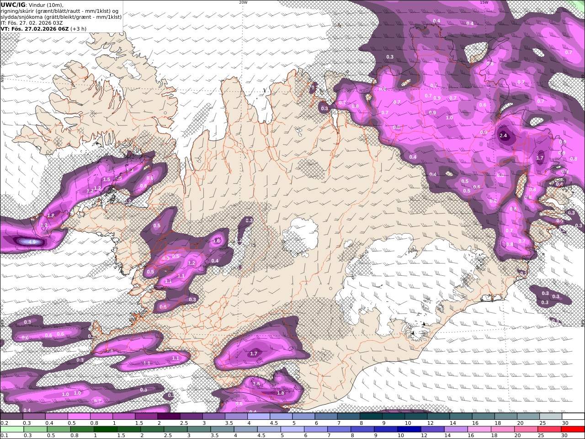Click the bright pink 0.5 snow legend swatch

coord(79,417)
